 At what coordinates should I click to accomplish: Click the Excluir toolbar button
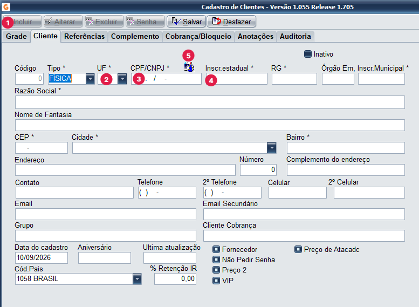pyautogui.click(x=104, y=22)
